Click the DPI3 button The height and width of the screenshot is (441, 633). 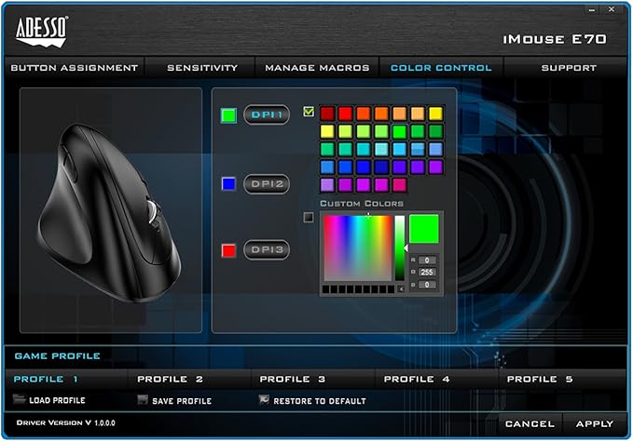267,249
